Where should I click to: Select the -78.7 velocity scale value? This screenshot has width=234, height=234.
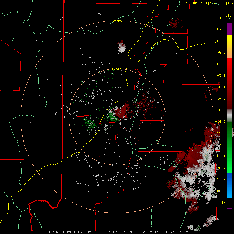pos(220,168)
